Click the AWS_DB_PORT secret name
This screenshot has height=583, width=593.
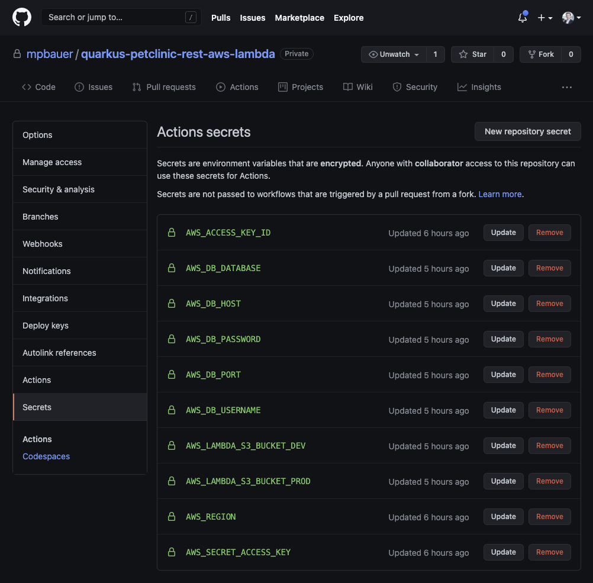(x=213, y=375)
